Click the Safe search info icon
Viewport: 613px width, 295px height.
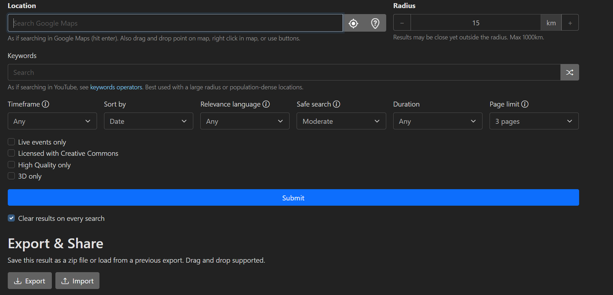(337, 104)
